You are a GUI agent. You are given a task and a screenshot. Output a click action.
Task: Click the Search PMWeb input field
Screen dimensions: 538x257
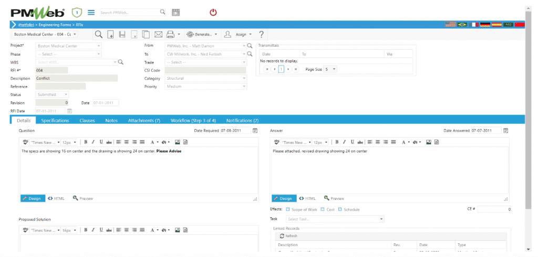(130, 13)
